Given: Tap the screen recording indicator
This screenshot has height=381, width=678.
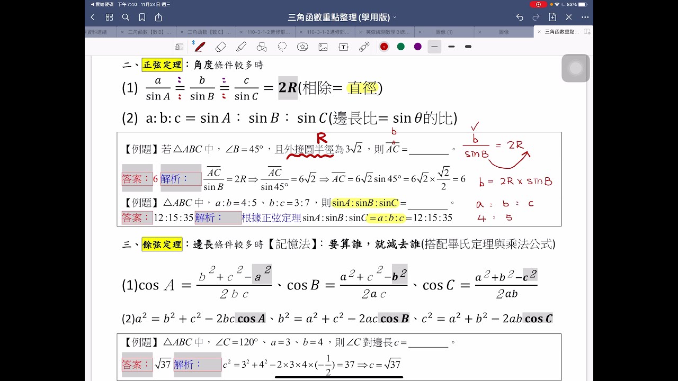Looking at the screenshot, I should (x=538, y=4).
